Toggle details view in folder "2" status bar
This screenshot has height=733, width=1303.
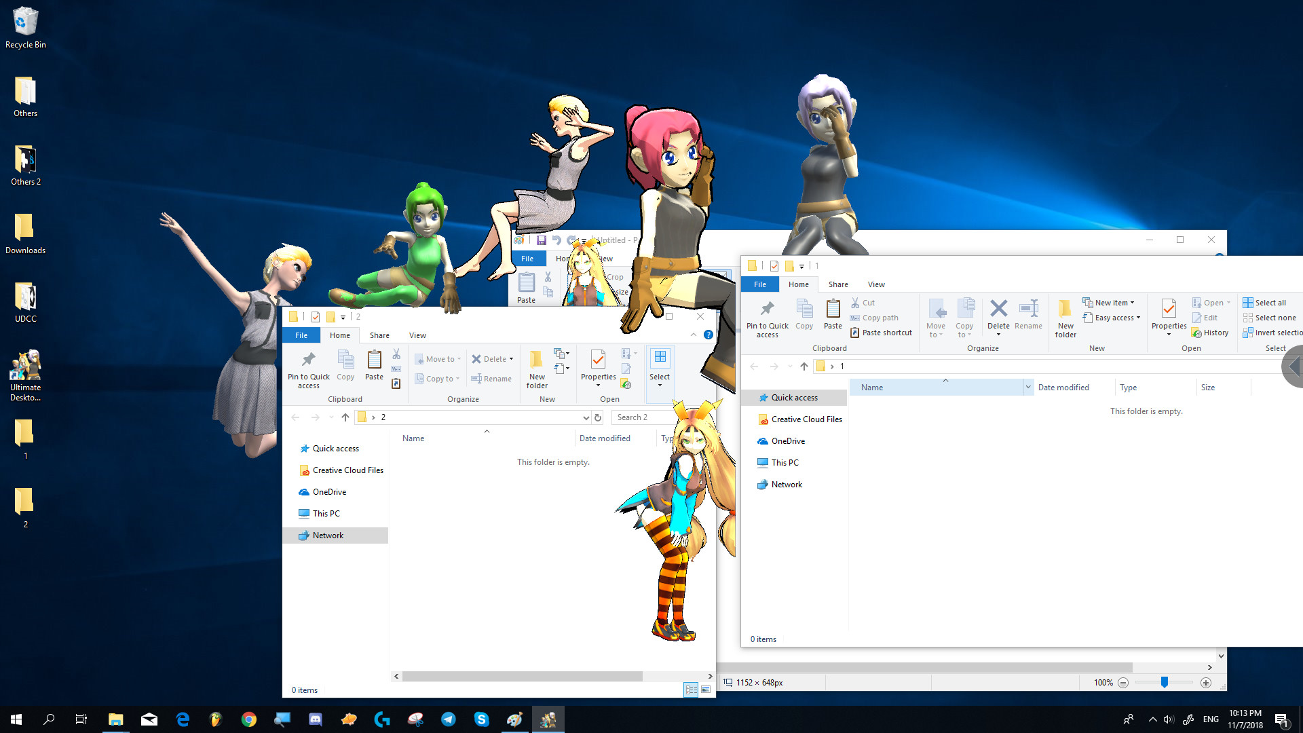692,690
